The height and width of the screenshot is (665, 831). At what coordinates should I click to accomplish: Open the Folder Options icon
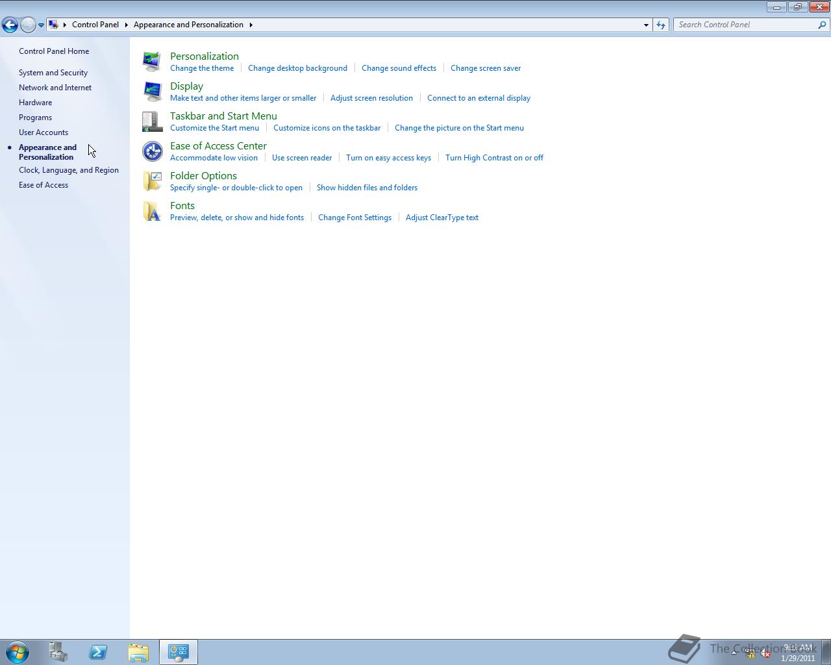(152, 181)
